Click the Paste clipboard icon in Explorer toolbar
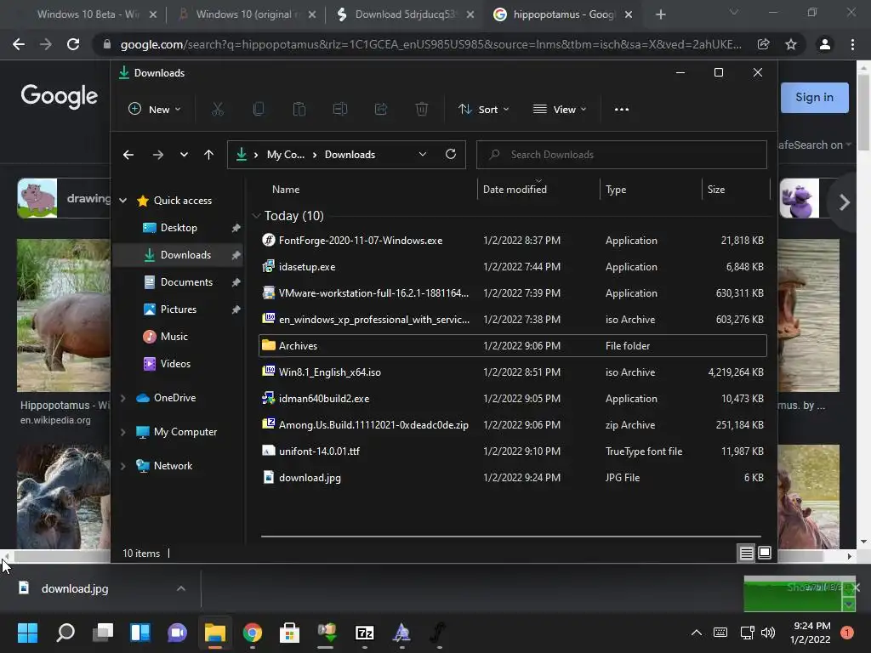 pos(299,110)
